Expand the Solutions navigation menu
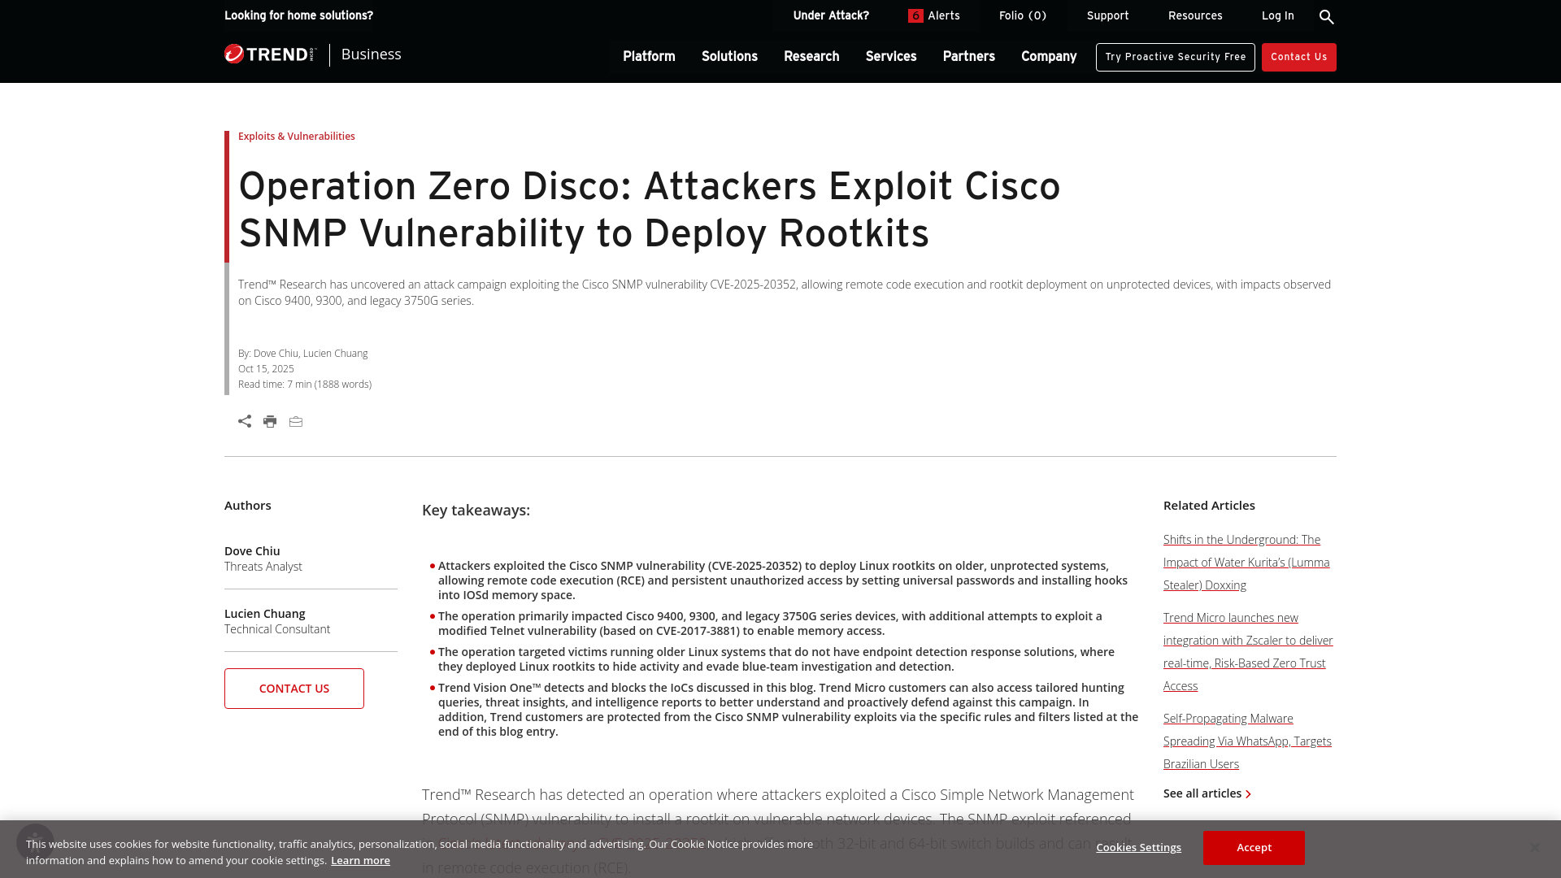 pyautogui.click(x=729, y=57)
